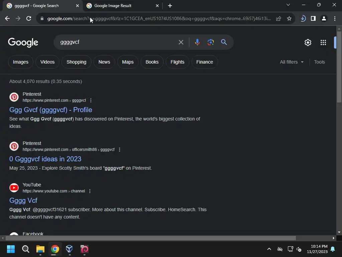Open Google quick settings gear

click(308, 42)
